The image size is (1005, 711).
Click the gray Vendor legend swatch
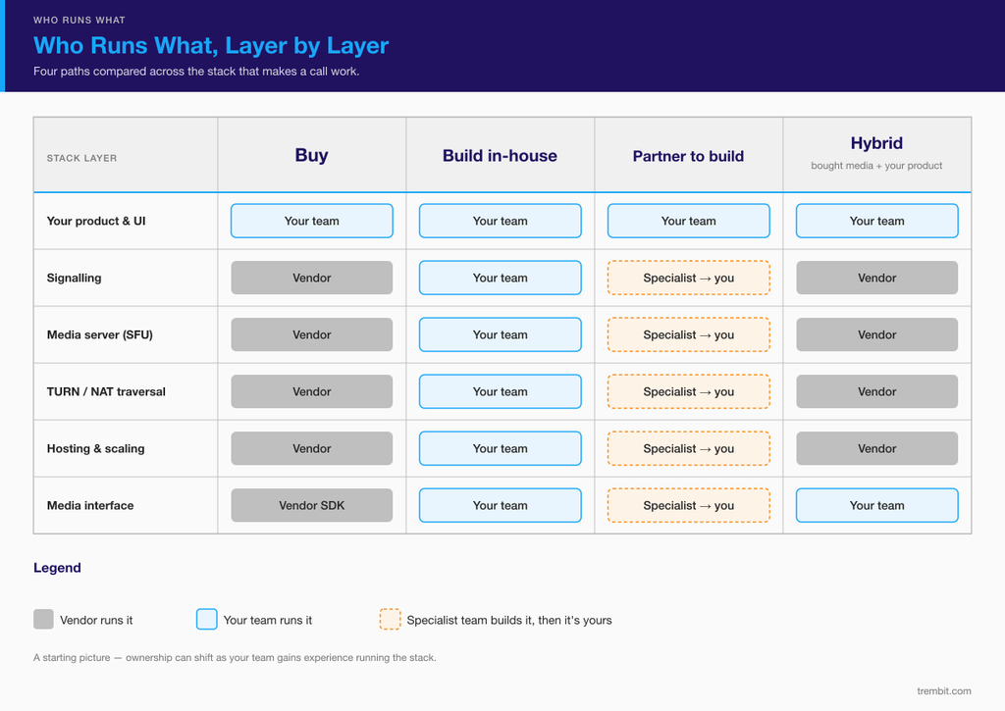click(x=43, y=620)
